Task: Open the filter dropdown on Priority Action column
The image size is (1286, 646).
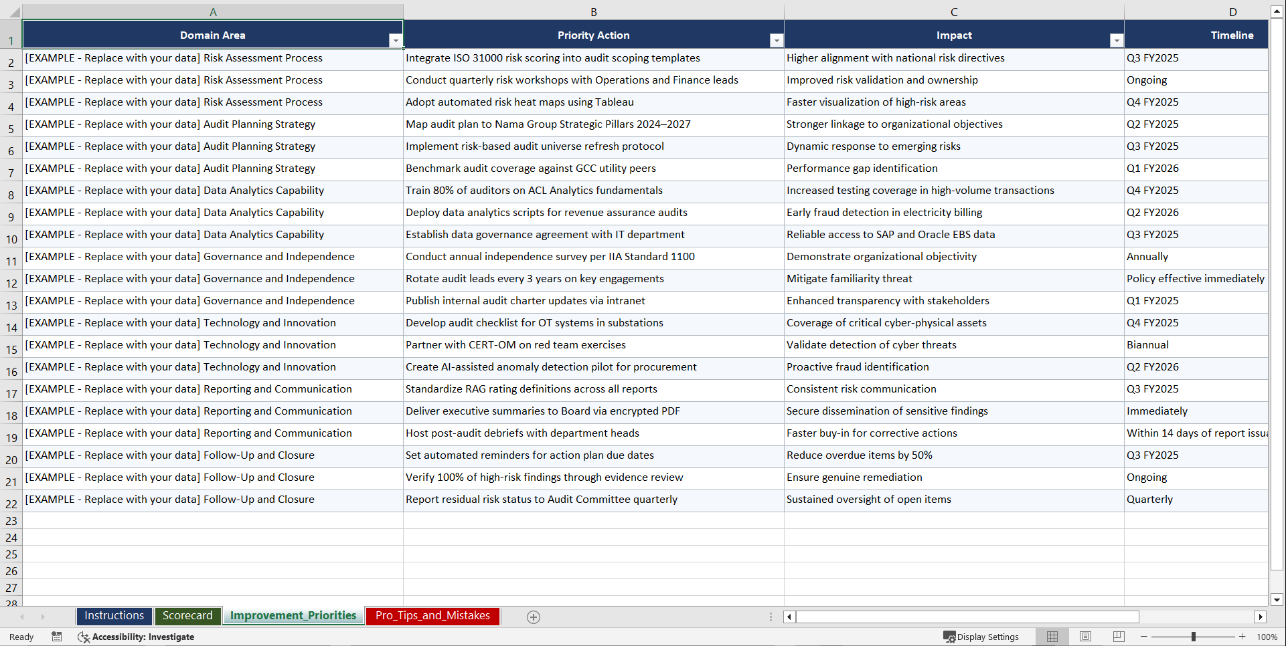Action: pyautogui.click(x=776, y=40)
